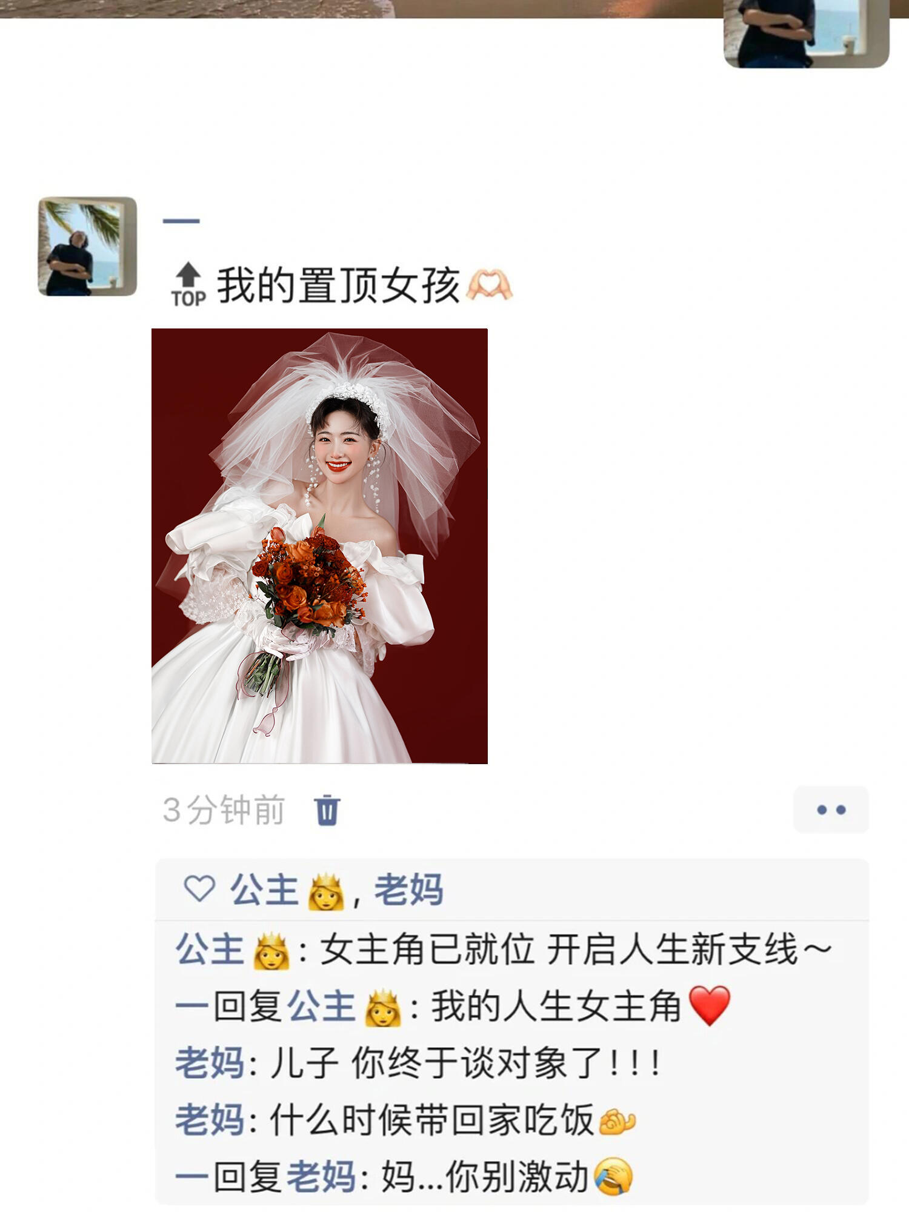Delete the post with the trash icon
Viewport: 909px width, 1212px height.
(x=327, y=810)
